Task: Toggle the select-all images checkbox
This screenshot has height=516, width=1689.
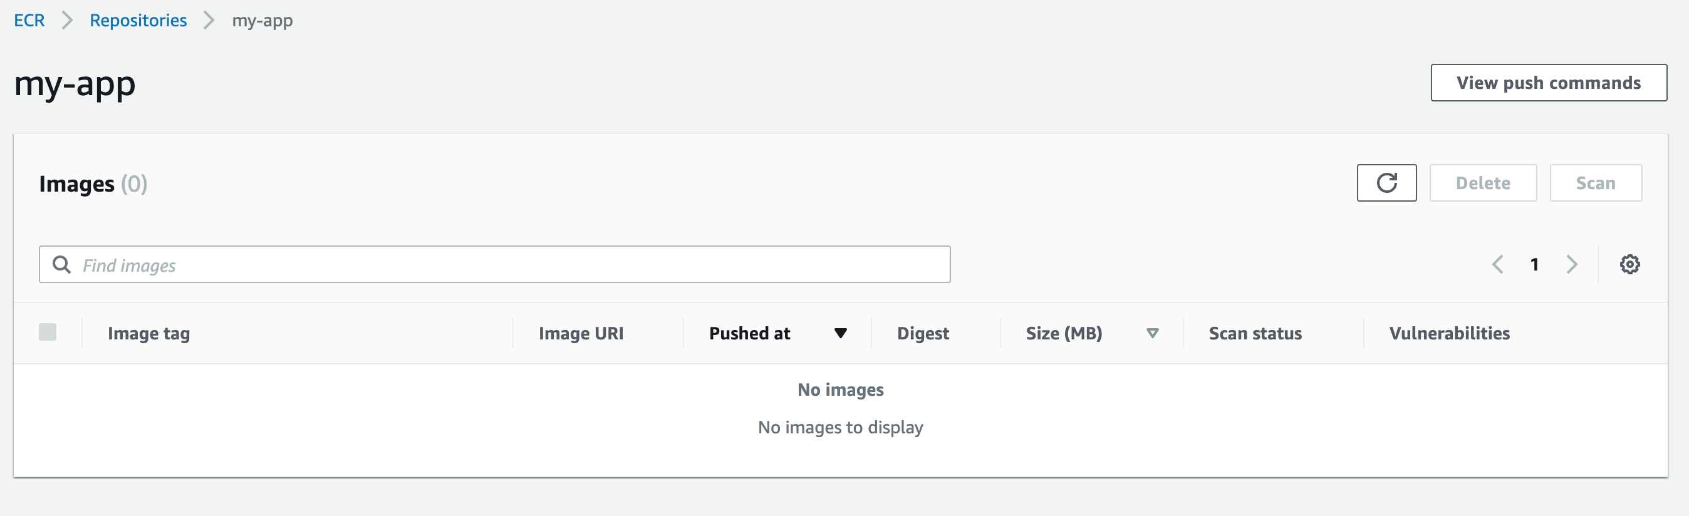Action: click(x=47, y=333)
